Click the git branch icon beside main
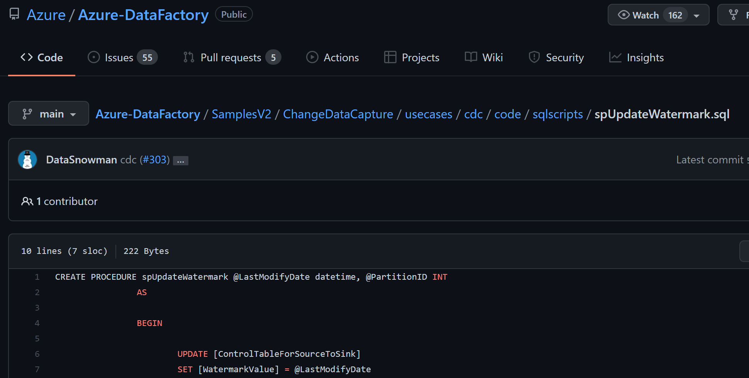The width and height of the screenshot is (749, 378). coord(27,114)
